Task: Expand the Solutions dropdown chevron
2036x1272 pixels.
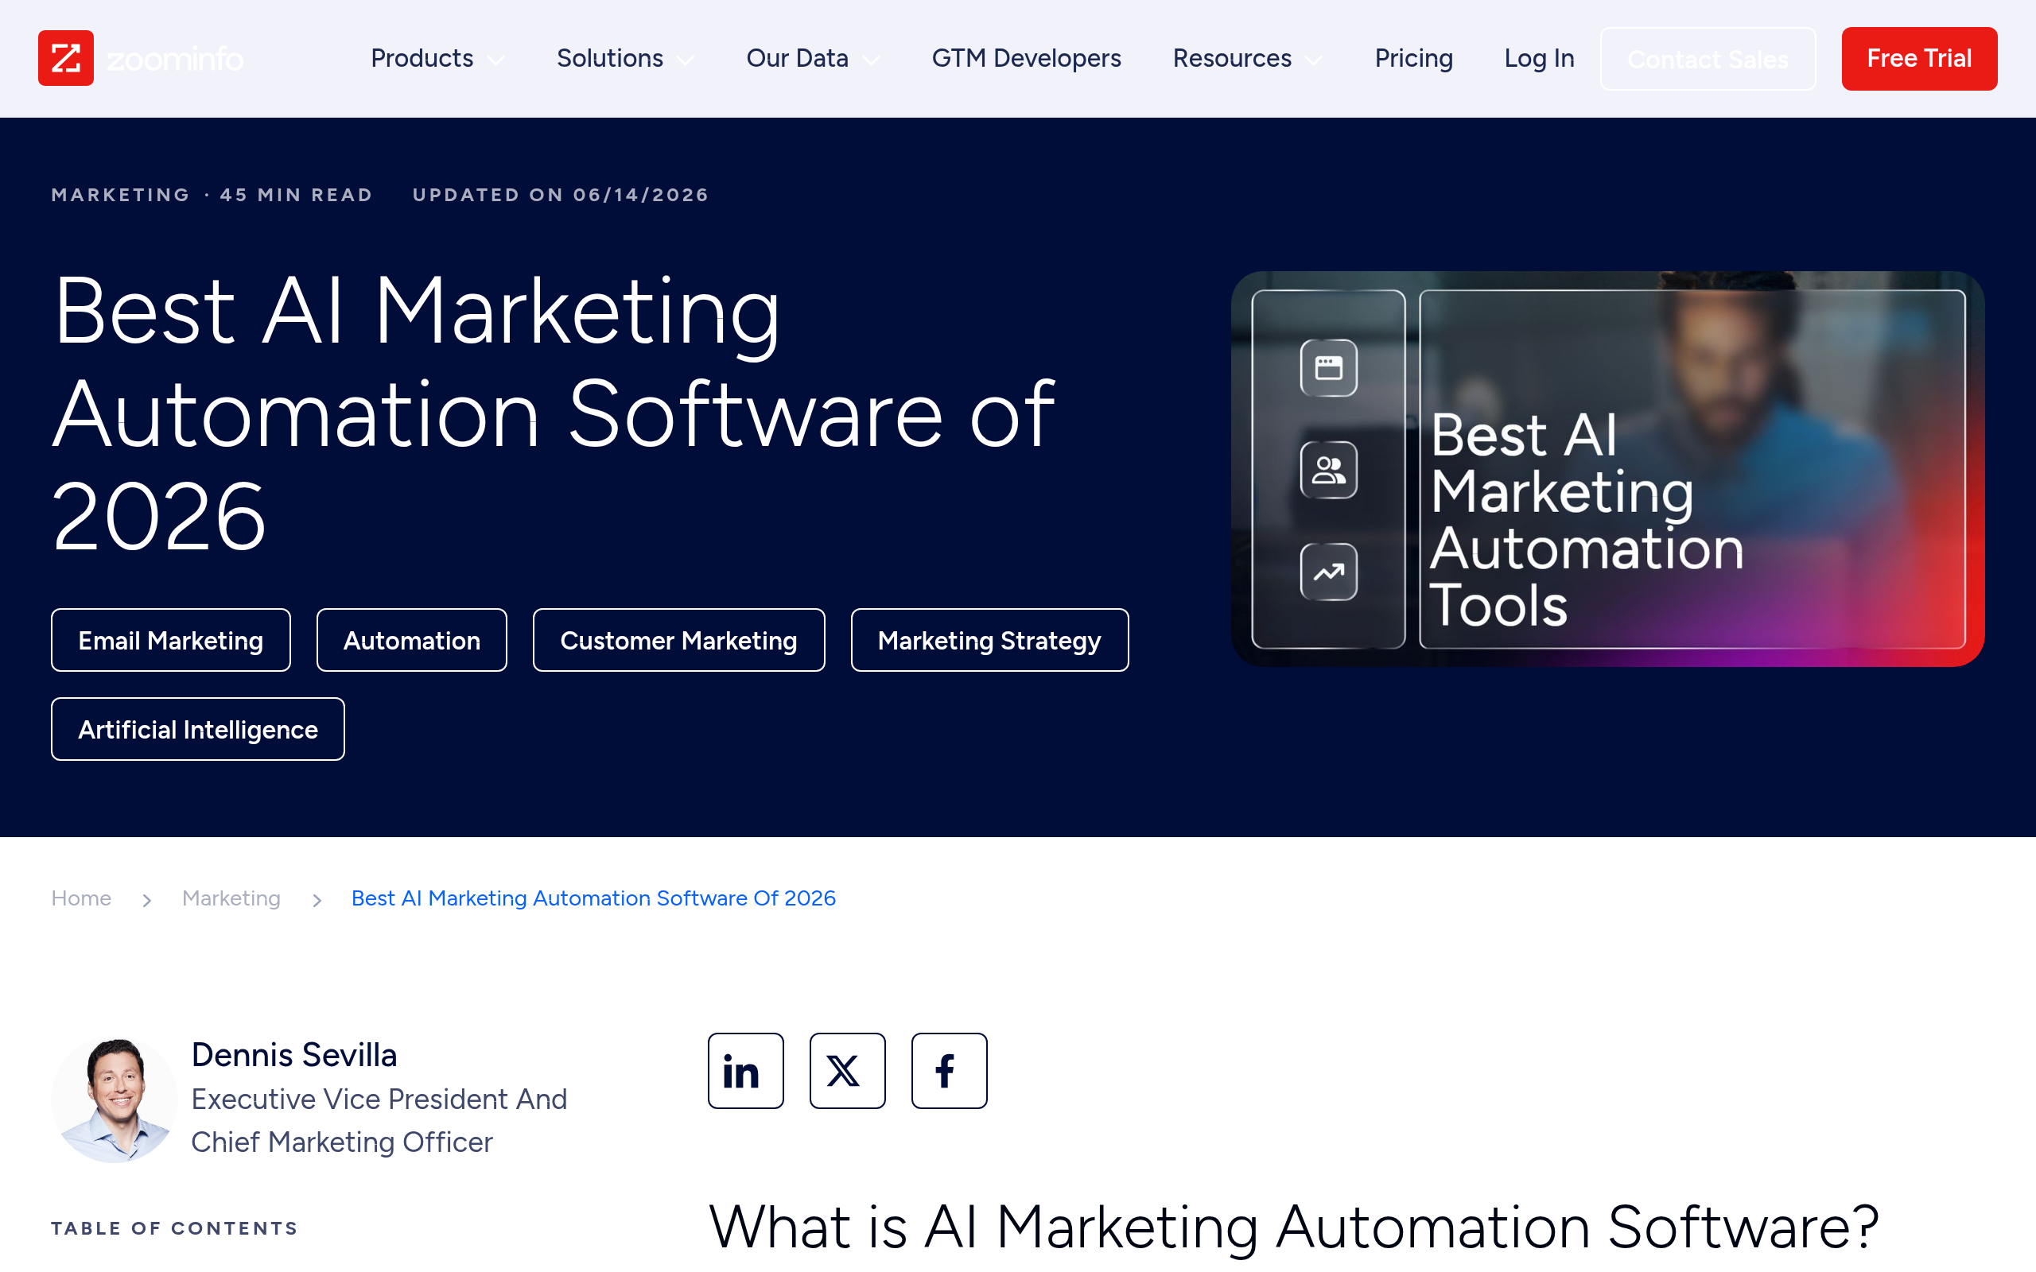Action: pos(686,60)
